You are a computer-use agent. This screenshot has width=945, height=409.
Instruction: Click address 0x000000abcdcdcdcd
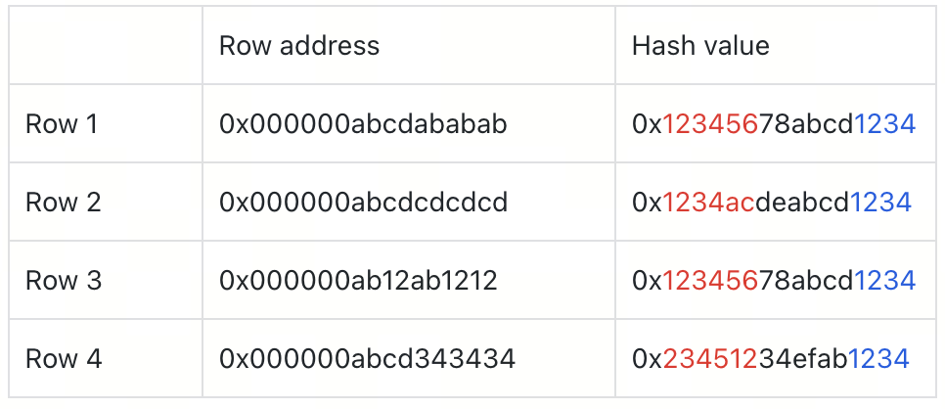pos(363,203)
